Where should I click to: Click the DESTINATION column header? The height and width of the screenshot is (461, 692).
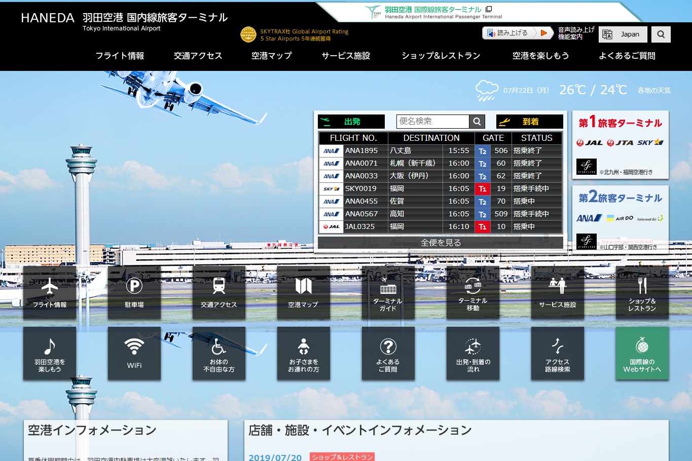tap(431, 138)
